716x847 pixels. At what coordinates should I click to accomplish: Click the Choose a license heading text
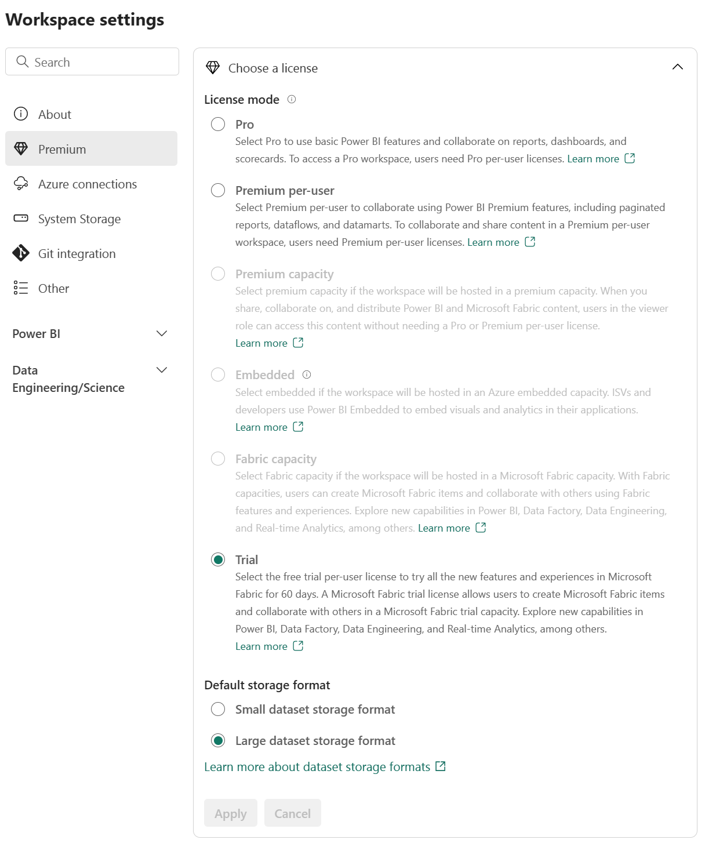pyautogui.click(x=273, y=68)
